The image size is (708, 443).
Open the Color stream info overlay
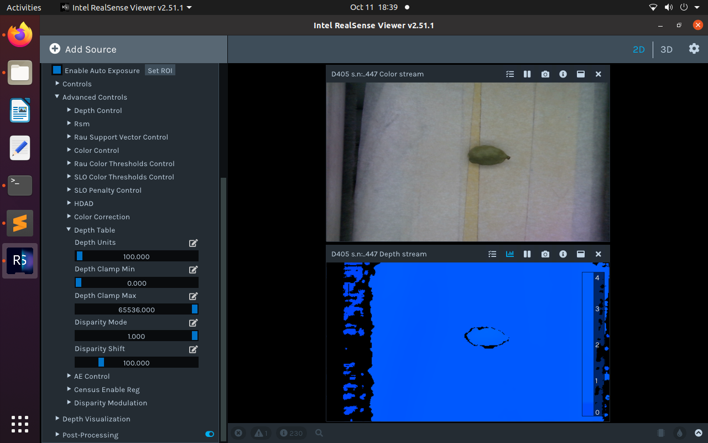tap(563, 74)
